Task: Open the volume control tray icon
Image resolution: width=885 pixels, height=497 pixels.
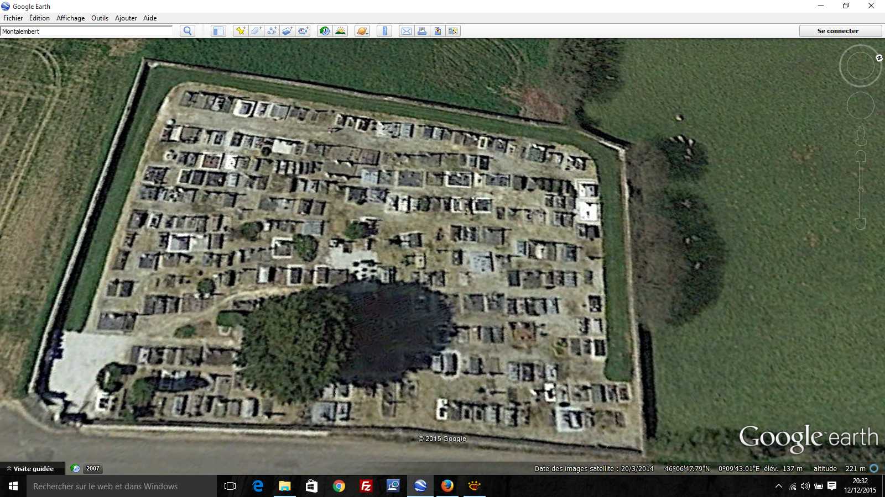Action: 805,486
